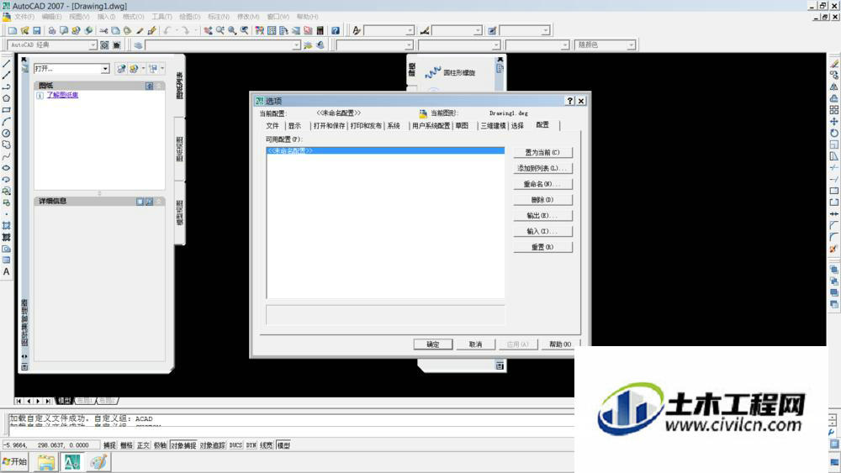Click the 添加到列表(L)... button

coord(542,168)
